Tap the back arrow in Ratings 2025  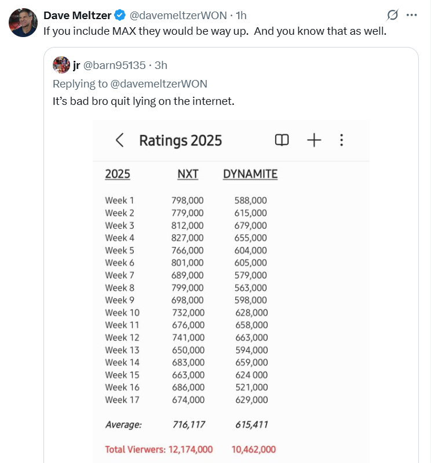(x=119, y=140)
